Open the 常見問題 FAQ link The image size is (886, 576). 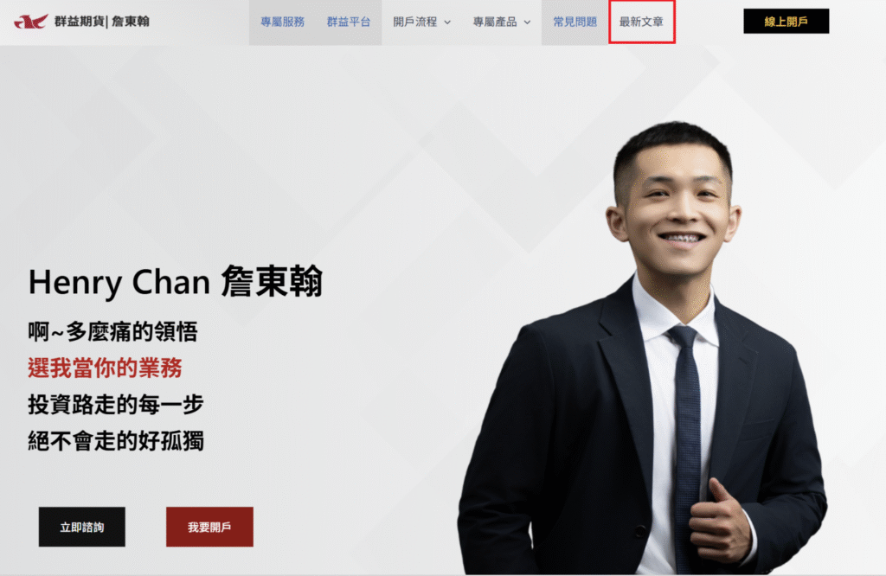(575, 22)
